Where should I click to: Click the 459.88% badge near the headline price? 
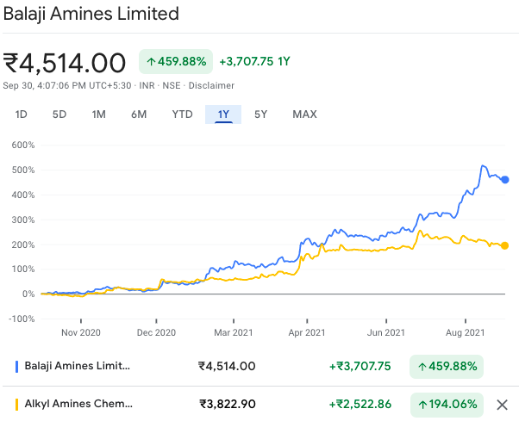176,61
